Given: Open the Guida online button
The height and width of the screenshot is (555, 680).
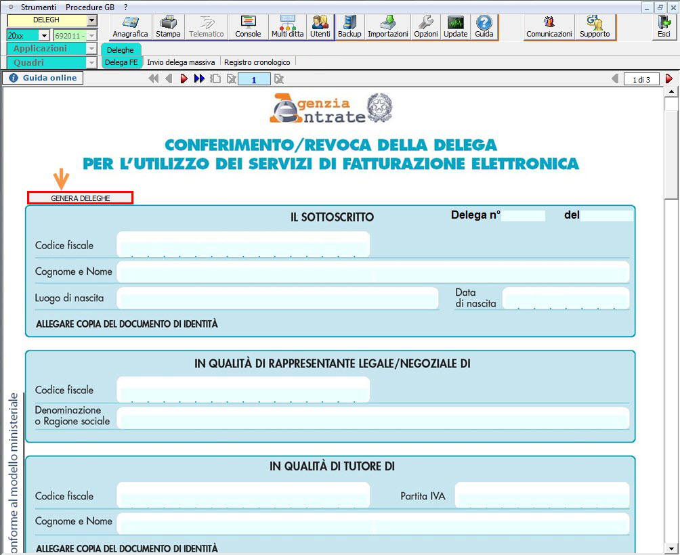Looking at the screenshot, I should tap(43, 78).
